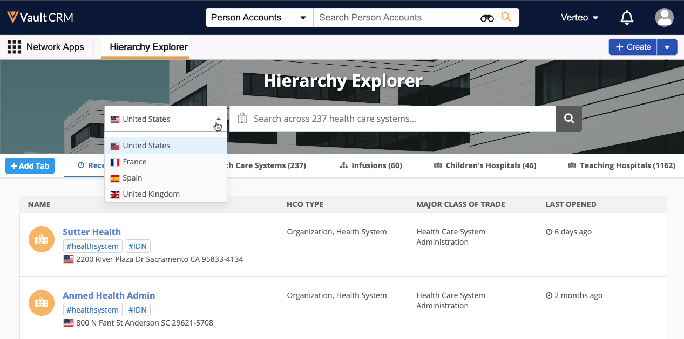Open the user profile avatar
Screen dimensions: 684x339
pyautogui.click(x=664, y=18)
